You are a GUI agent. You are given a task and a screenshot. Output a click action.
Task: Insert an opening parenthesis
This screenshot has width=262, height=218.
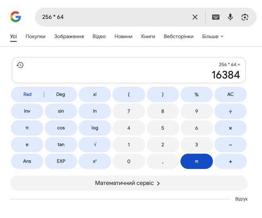(129, 94)
